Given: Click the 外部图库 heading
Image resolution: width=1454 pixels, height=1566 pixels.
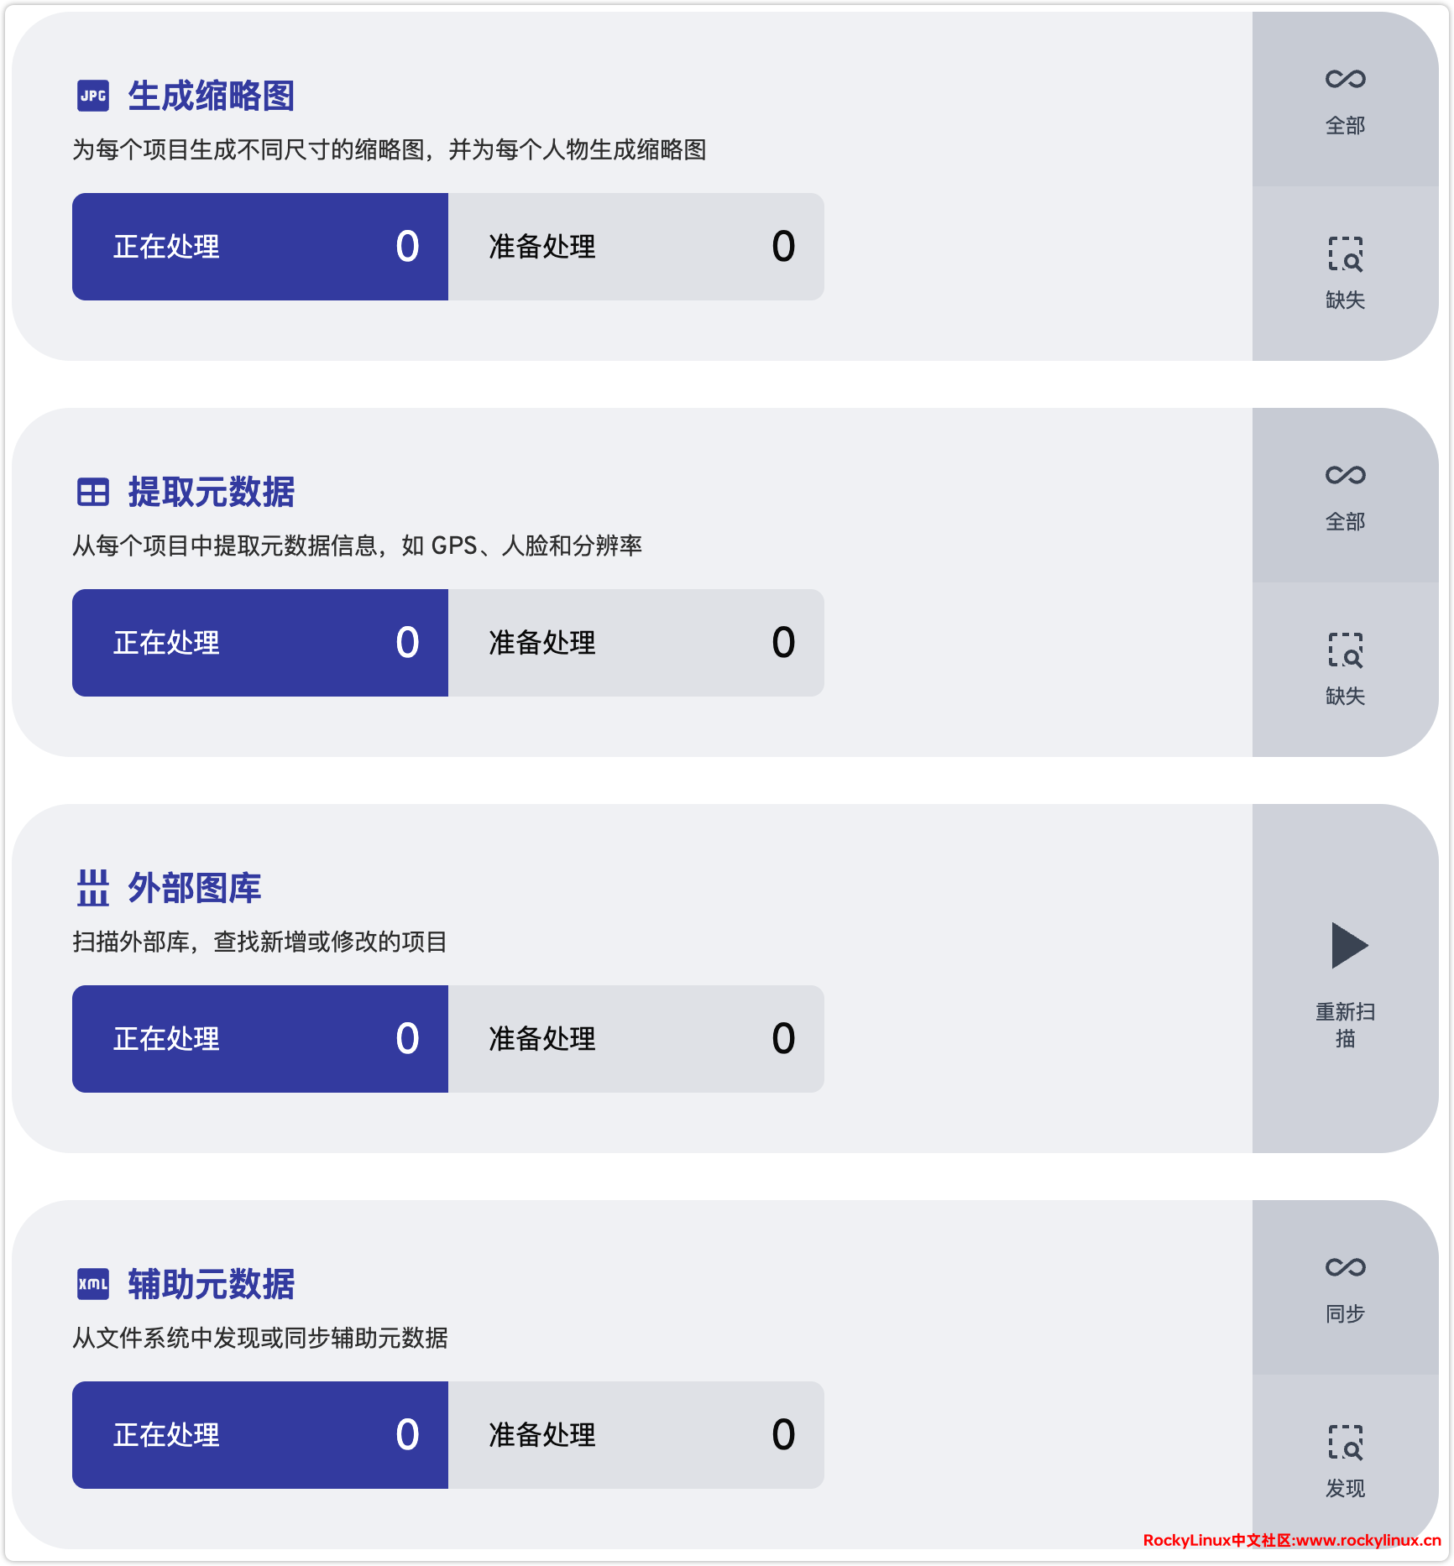Looking at the screenshot, I should (x=194, y=888).
